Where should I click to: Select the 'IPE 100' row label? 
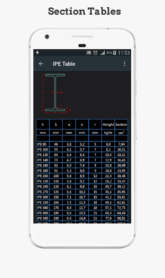tap(42, 149)
